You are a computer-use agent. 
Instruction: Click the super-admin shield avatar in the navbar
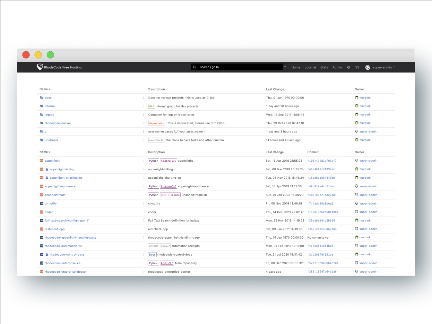click(x=368, y=67)
